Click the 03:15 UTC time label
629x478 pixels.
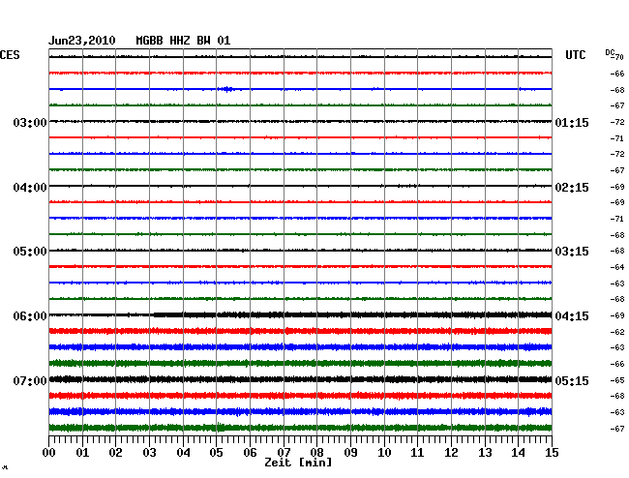point(572,252)
